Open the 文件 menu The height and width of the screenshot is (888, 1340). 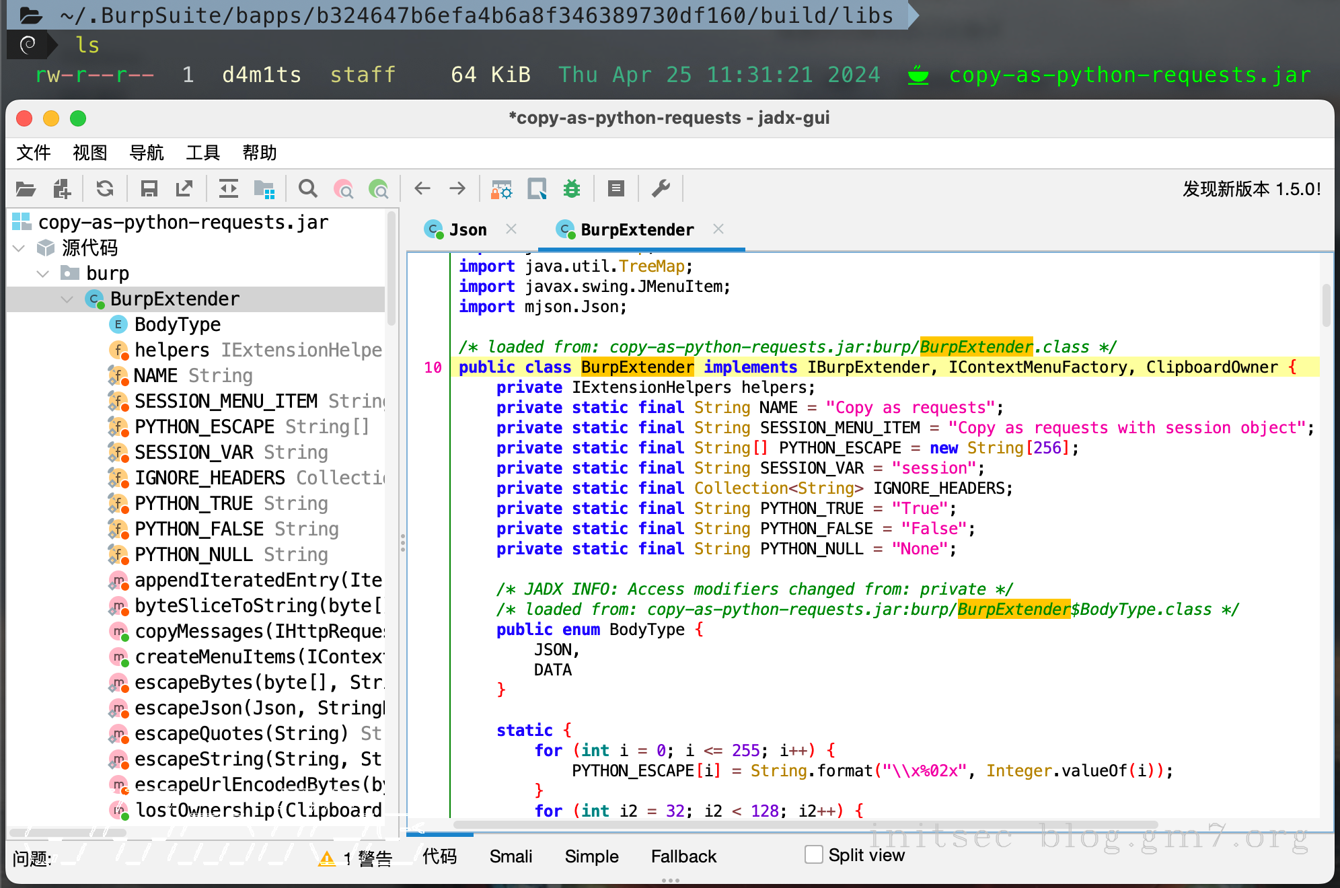point(34,153)
